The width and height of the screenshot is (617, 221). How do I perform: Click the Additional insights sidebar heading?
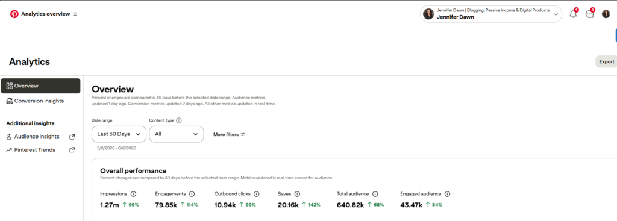click(x=30, y=123)
